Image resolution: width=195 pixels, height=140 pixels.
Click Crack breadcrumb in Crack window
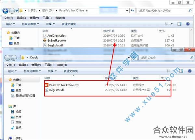coord(34,57)
